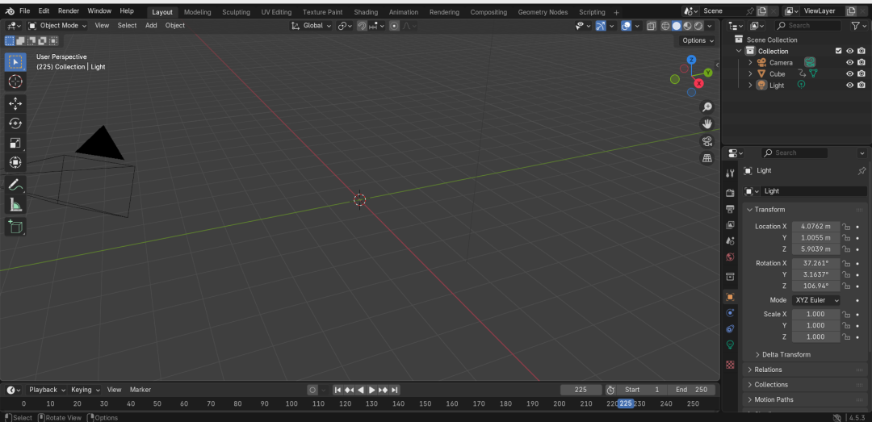Activate the 3D Cursor tool
The width and height of the screenshot is (872, 422).
tap(15, 81)
